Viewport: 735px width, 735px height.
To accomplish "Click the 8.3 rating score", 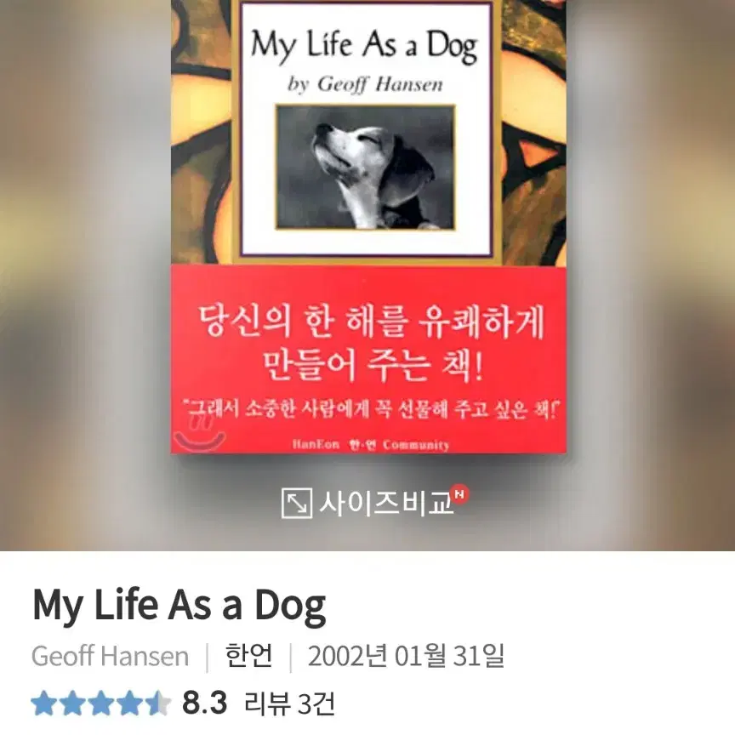I will click(204, 704).
